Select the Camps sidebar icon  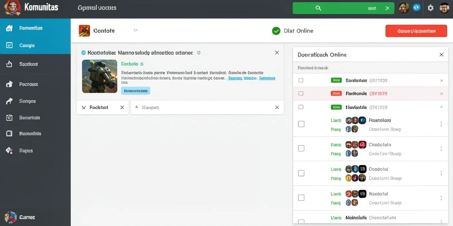[x=9, y=45]
